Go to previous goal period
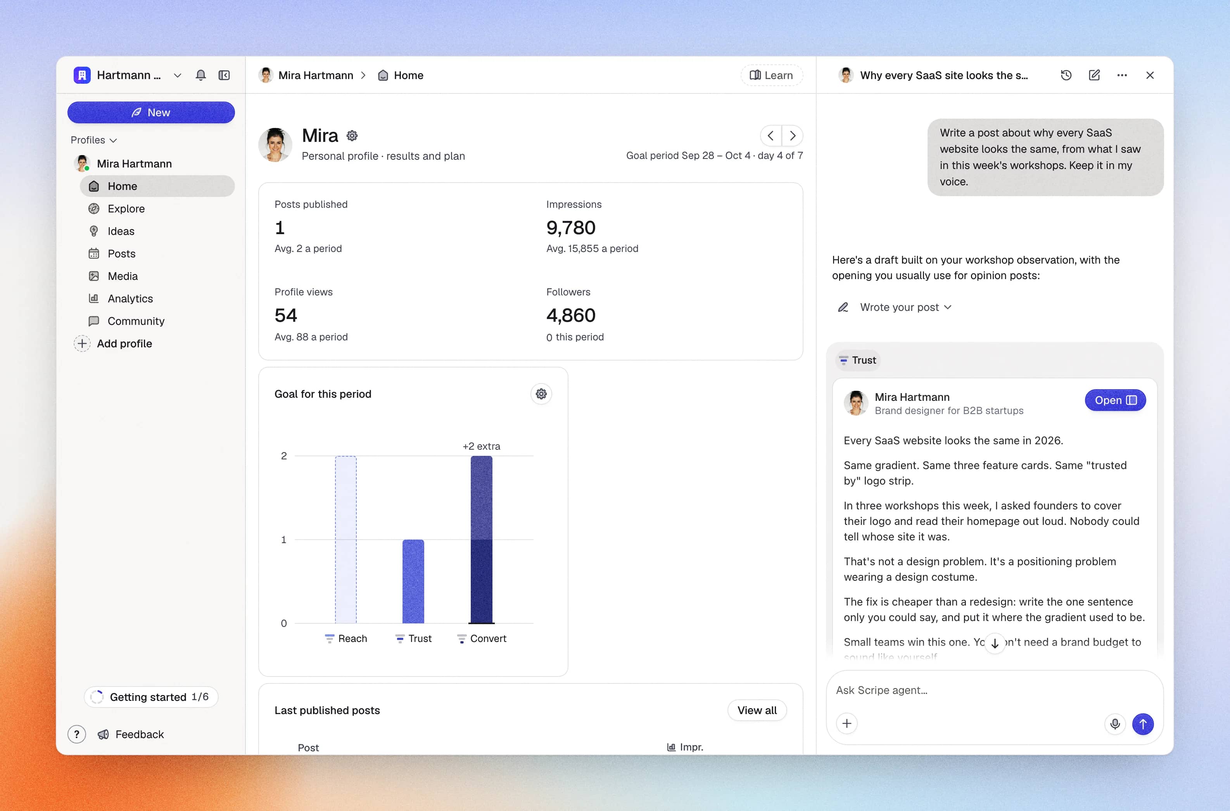Screen dimensions: 1230x811 click(771, 136)
